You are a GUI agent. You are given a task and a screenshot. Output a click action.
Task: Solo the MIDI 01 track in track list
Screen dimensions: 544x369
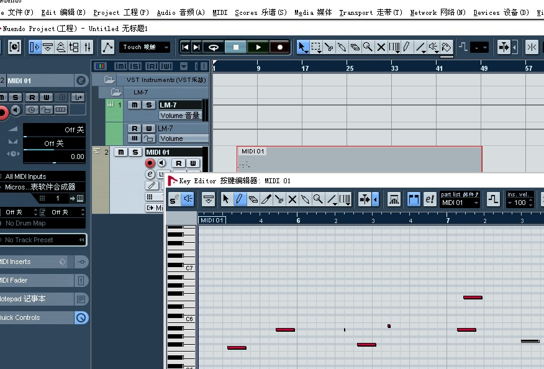pos(135,152)
